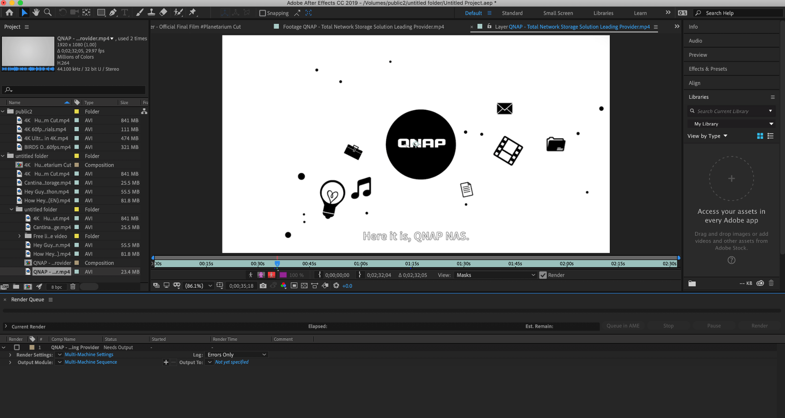
Task: Click the Project panel search field
Action: 74,90
